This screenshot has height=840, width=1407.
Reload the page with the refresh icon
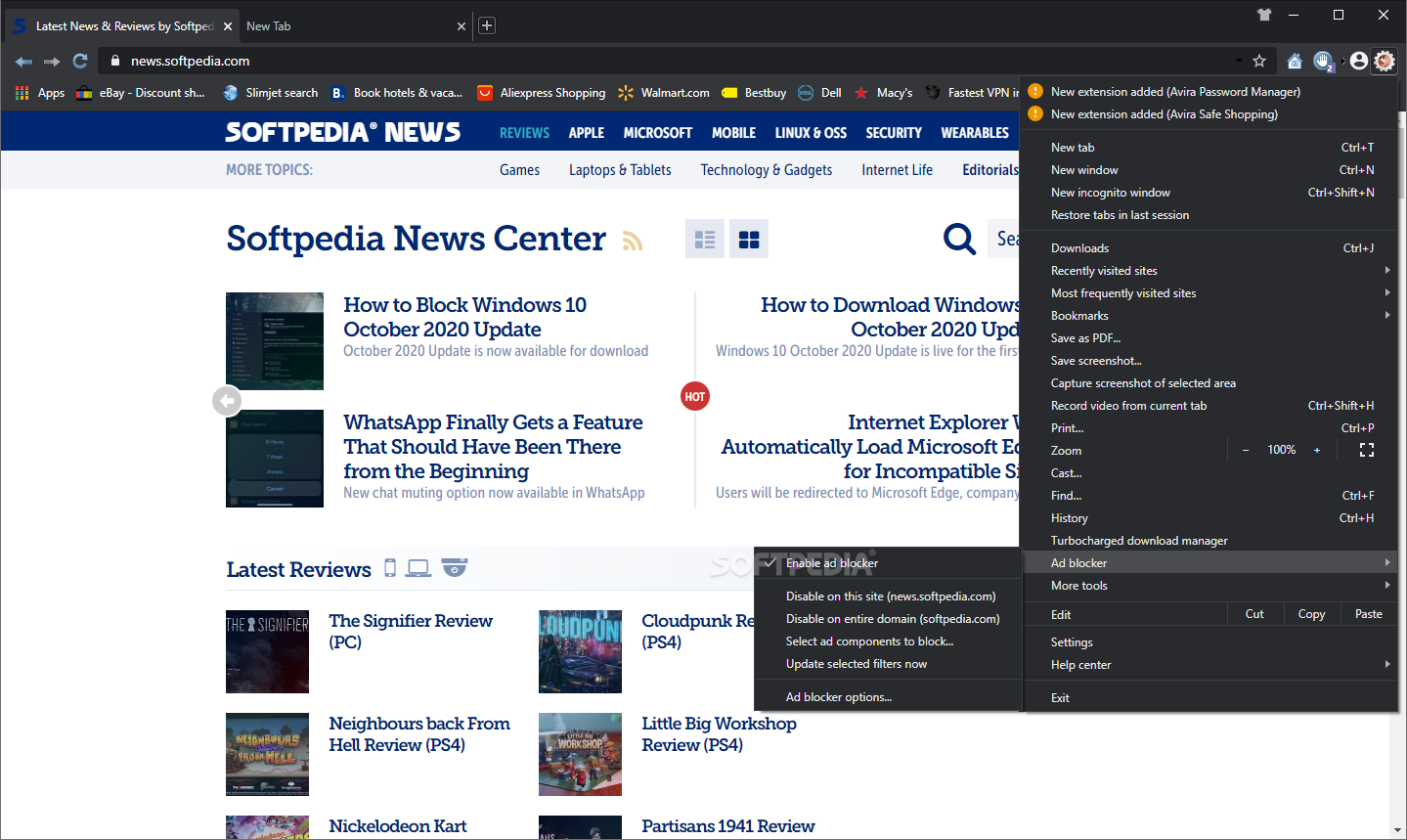point(80,61)
